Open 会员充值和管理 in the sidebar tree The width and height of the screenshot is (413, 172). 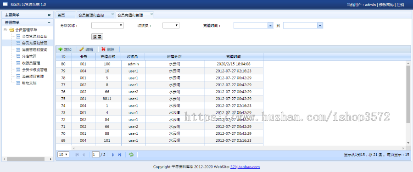click(x=34, y=43)
